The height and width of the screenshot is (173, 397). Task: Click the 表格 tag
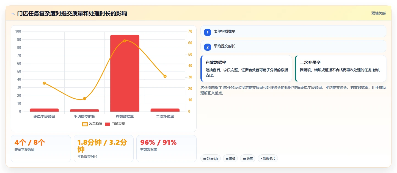coord(230,158)
